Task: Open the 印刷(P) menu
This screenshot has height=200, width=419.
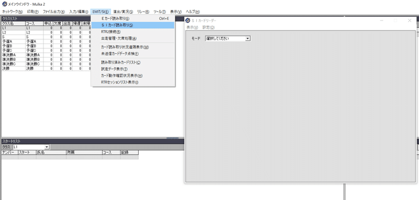Action: point(33,12)
